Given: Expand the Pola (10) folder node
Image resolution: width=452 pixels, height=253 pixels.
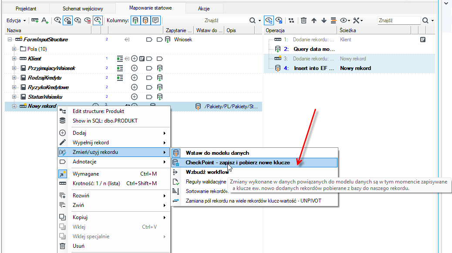Looking at the screenshot, I should (14, 49).
